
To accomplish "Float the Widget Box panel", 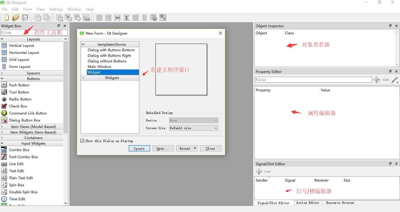I will [59, 26].
